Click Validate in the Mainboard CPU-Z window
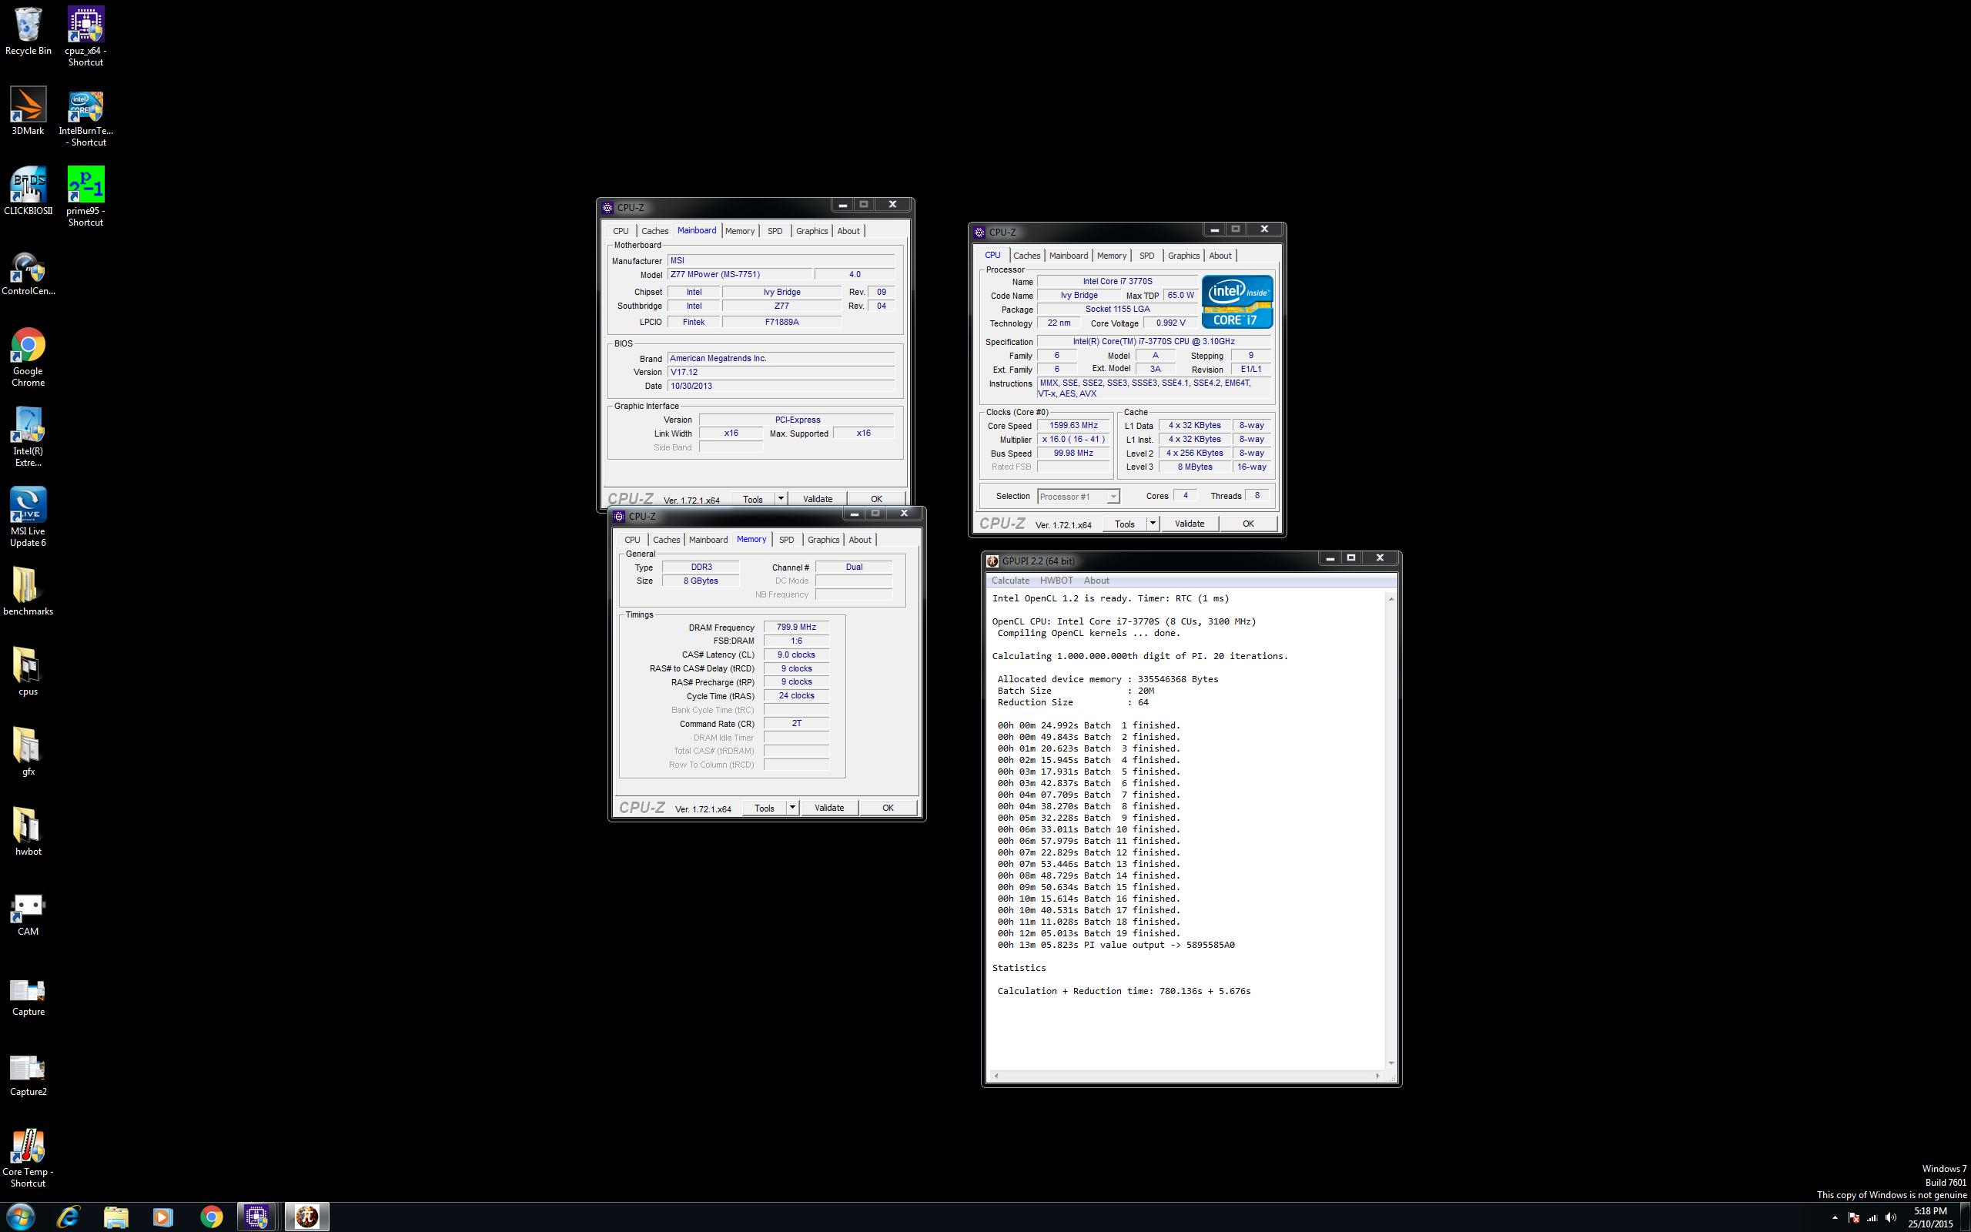The height and width of the screenshot is (1232, 1971). click(x=818, y=499)
